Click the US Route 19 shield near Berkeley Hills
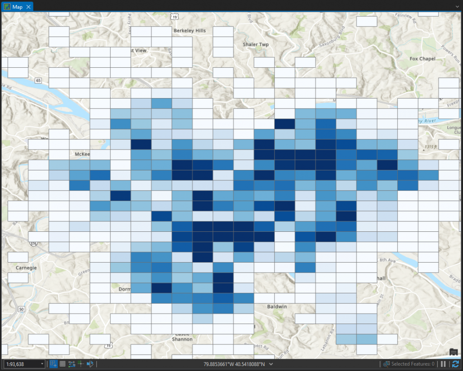Viewport: 463px width, 371px height. [x=175, y=16]
